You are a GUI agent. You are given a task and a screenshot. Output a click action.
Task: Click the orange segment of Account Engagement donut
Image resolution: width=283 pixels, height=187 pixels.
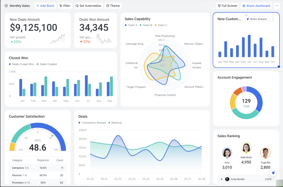coord(238,91)
